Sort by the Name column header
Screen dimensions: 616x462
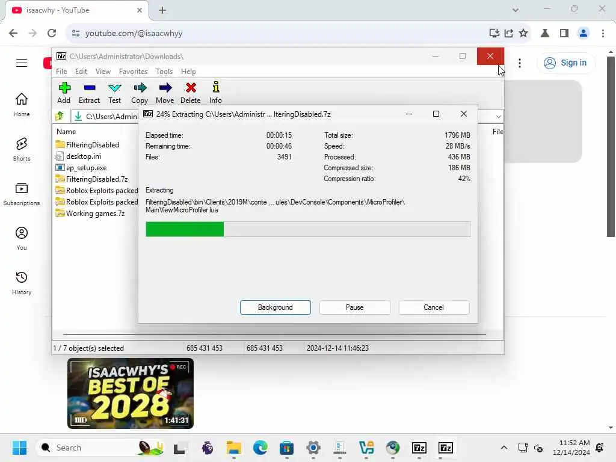coord(66,132)
